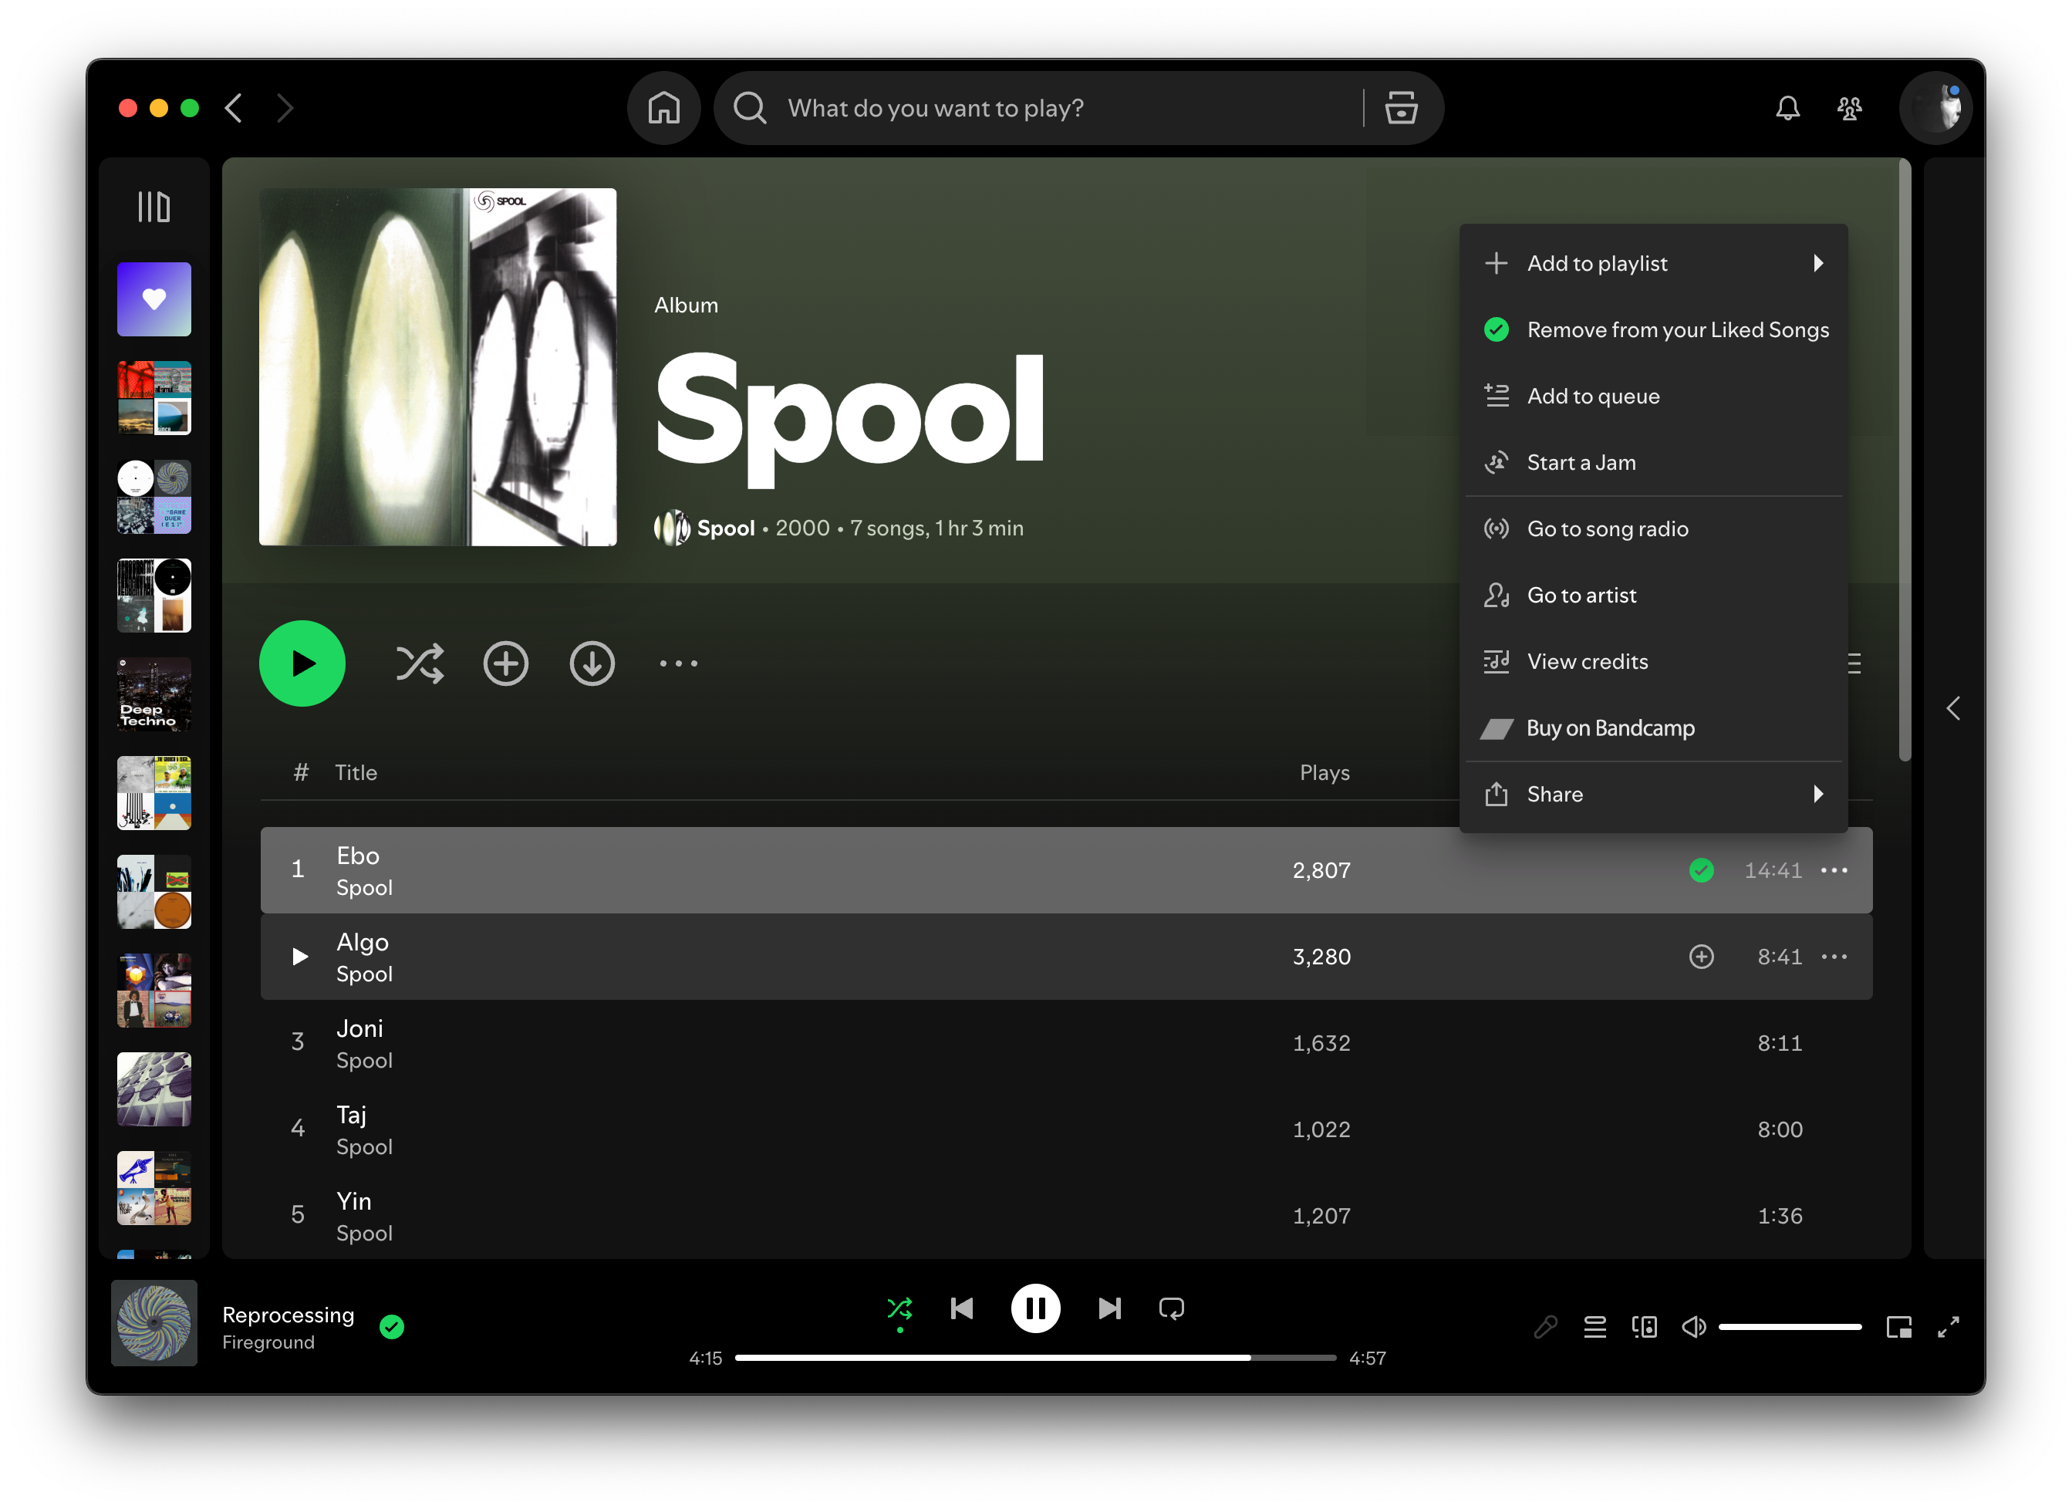Viewport: 2072px width, 1509px height.
Task: Open the Your Library sidebar icon
Action: (x=154, y=207)
